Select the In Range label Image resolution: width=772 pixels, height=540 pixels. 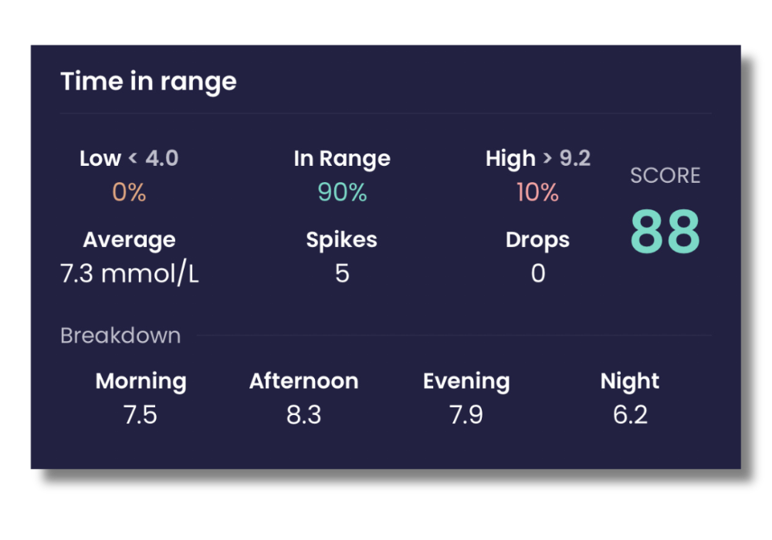pyautogui.click(x=341, y=158)
